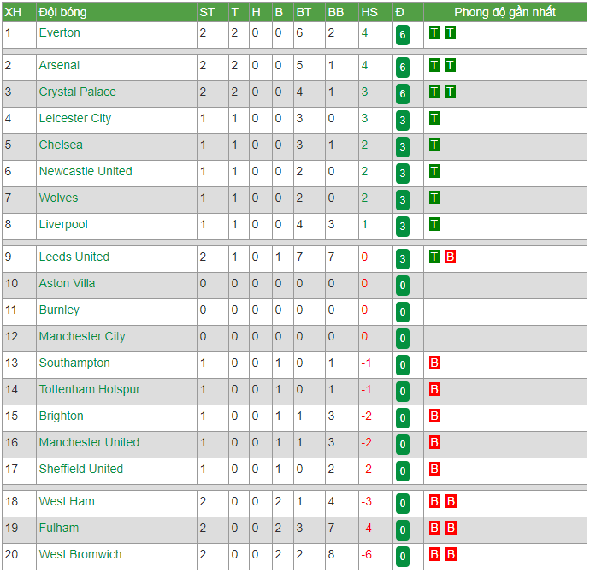Open the Everton team link

[60, 32]
